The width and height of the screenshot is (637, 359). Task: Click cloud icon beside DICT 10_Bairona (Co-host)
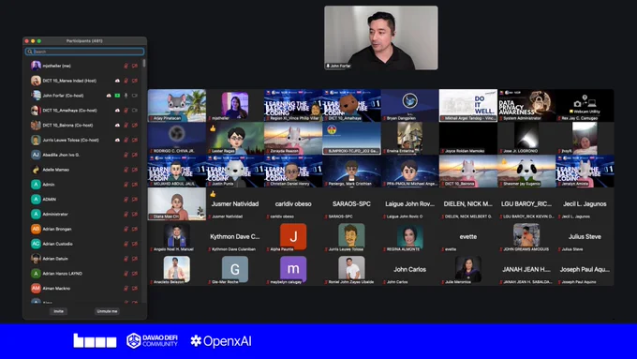tap(117, 126)
